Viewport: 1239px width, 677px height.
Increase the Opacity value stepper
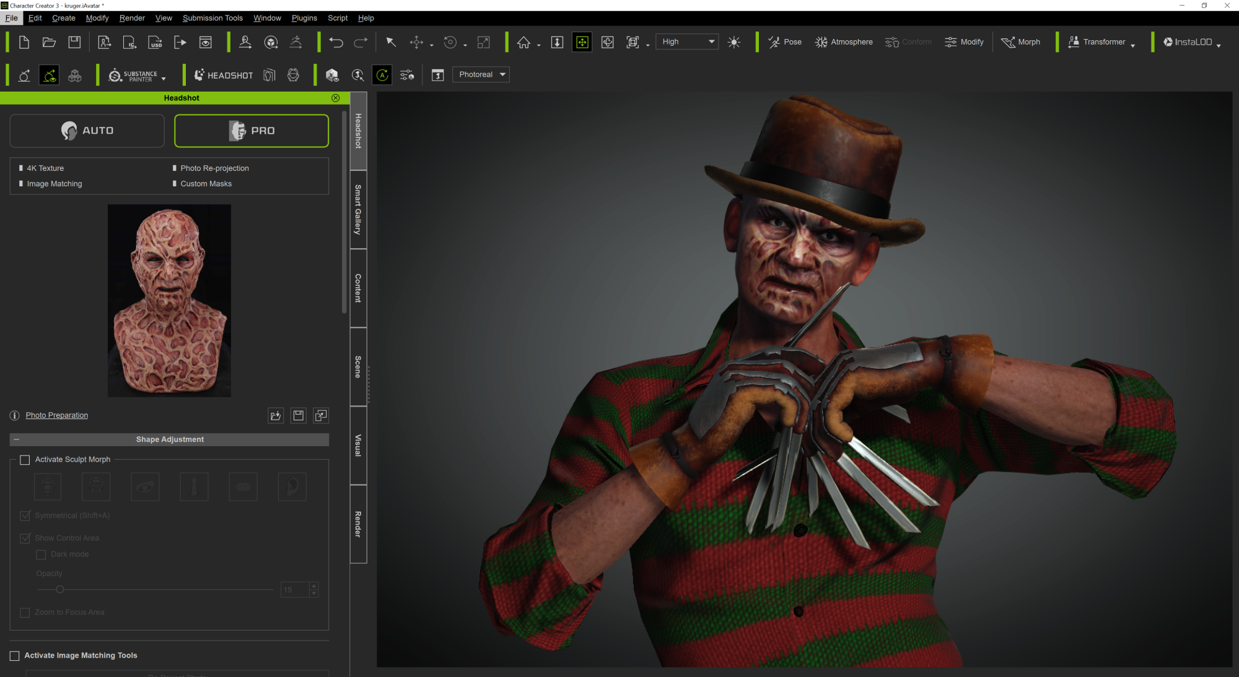point(314,586)
